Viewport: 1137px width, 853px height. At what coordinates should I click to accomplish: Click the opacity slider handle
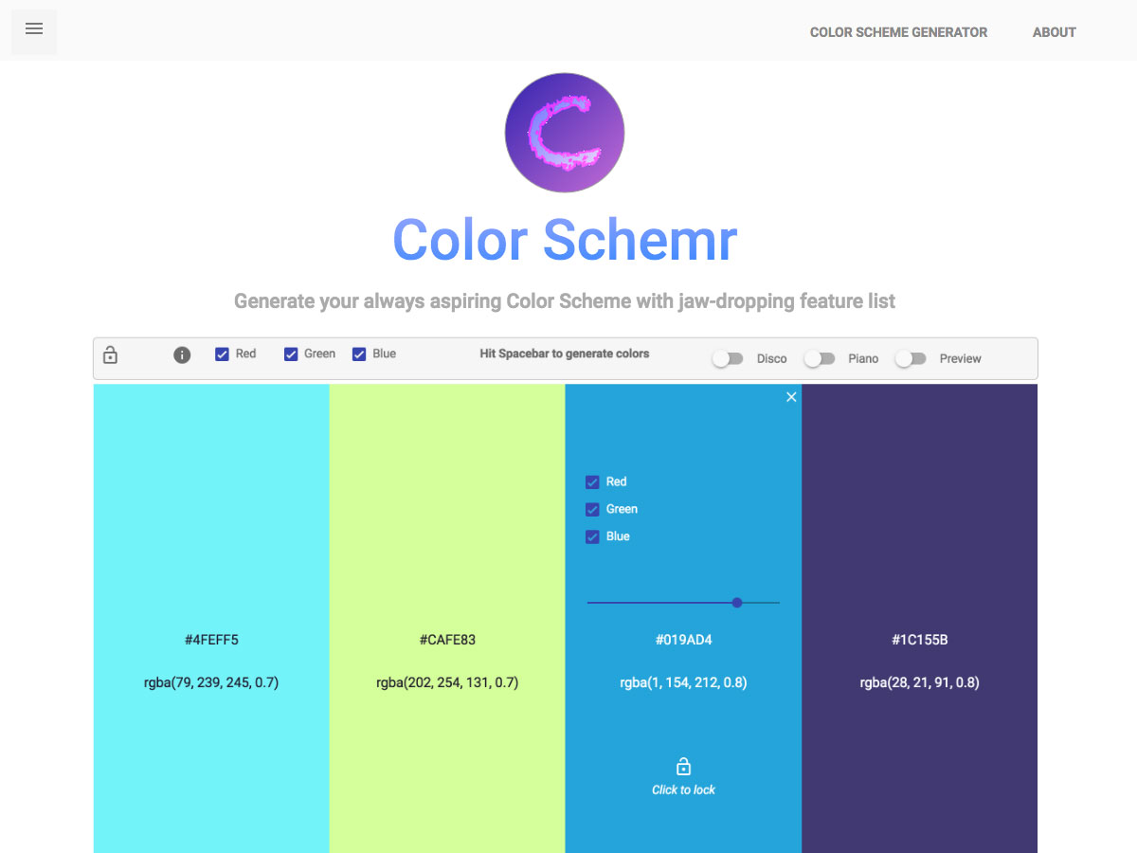pyautogui.click(x=737, y=603)
